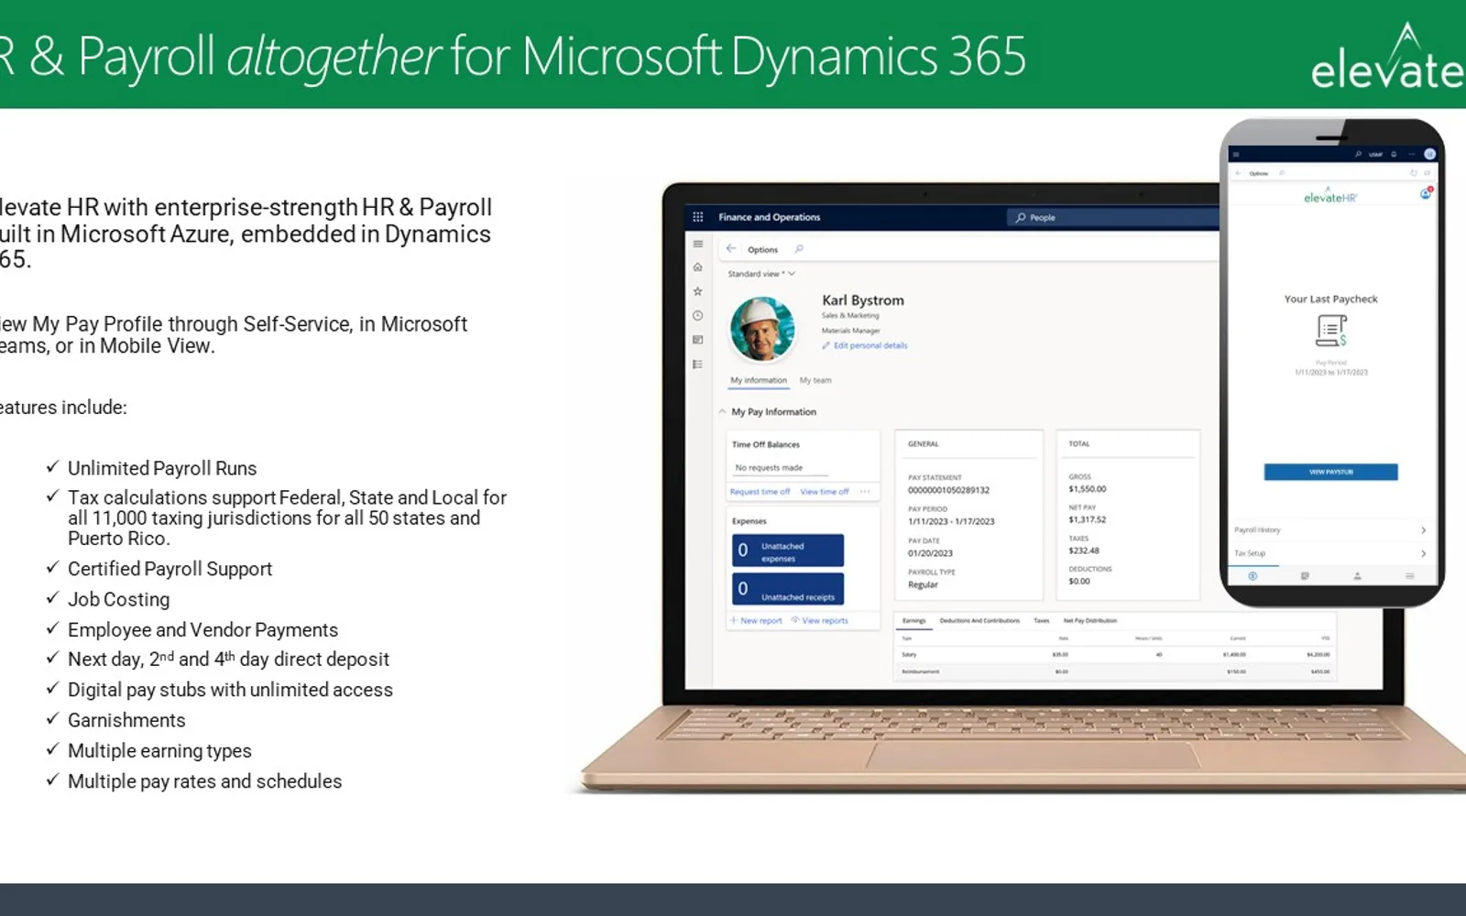The height and width of the screenshot is (916, 1466).
Task: Open the phone's hamburger menu
Action: coord(1236,155)
